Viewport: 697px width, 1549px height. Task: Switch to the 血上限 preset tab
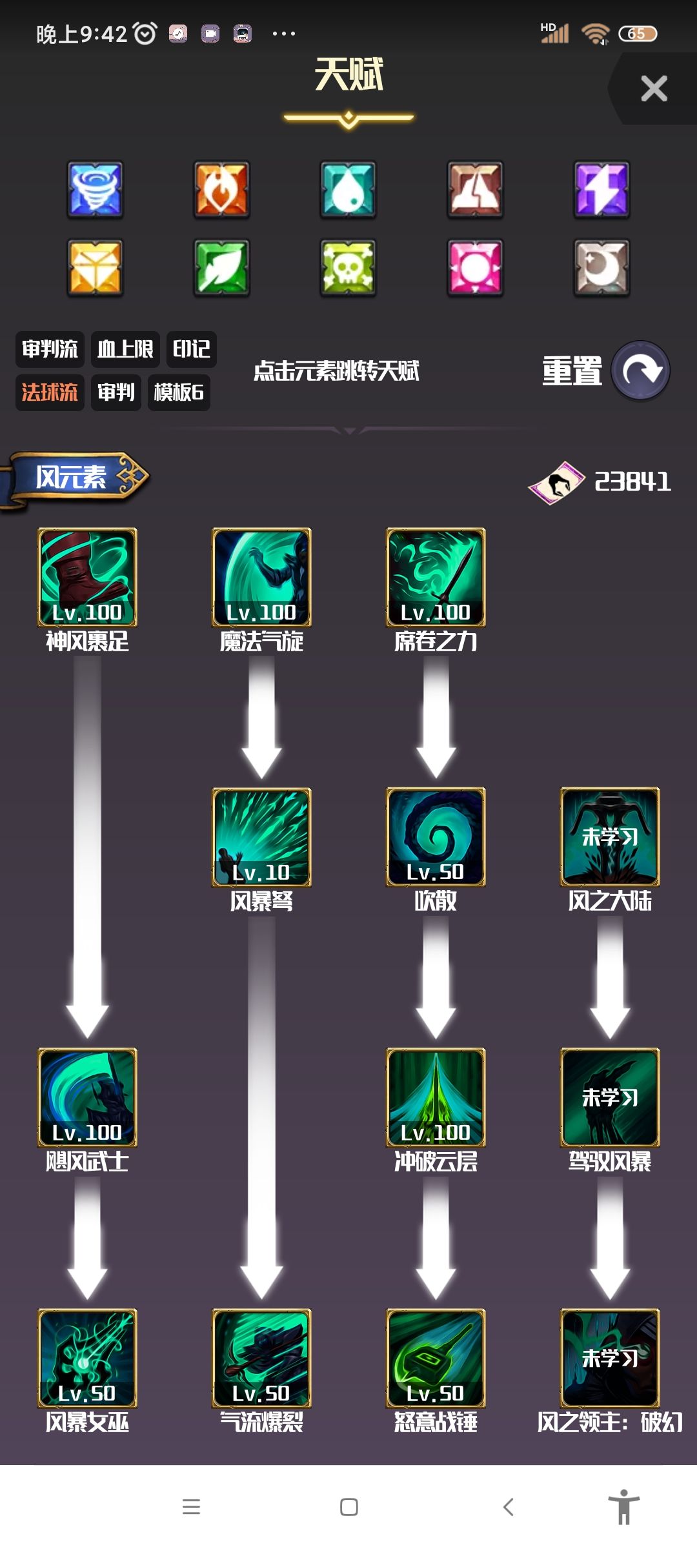click(x=125, y=349)
